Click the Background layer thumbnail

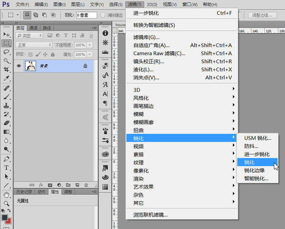click(30, 66)
